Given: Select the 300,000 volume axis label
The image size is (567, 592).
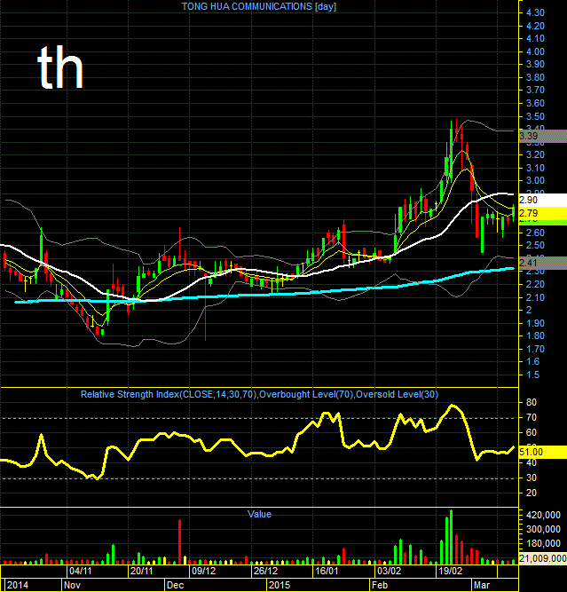Looking at the screenshot, I should pyautogui.click(x=543, y=529).
